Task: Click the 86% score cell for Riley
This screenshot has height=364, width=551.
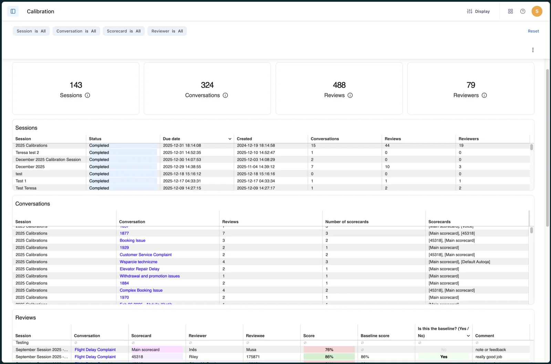Action: (x=329, y=357)
